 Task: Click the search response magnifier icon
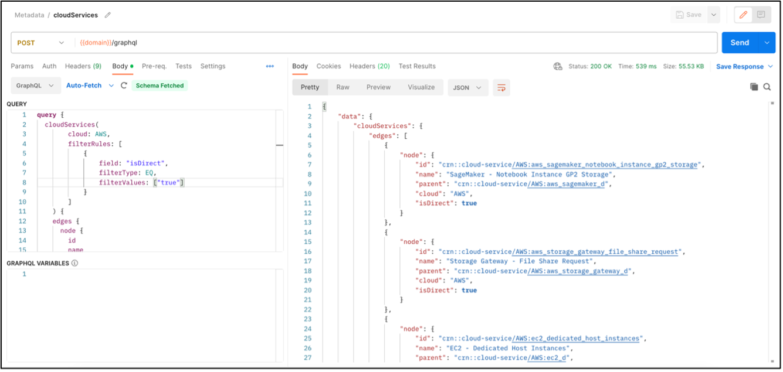click(767, 87)
